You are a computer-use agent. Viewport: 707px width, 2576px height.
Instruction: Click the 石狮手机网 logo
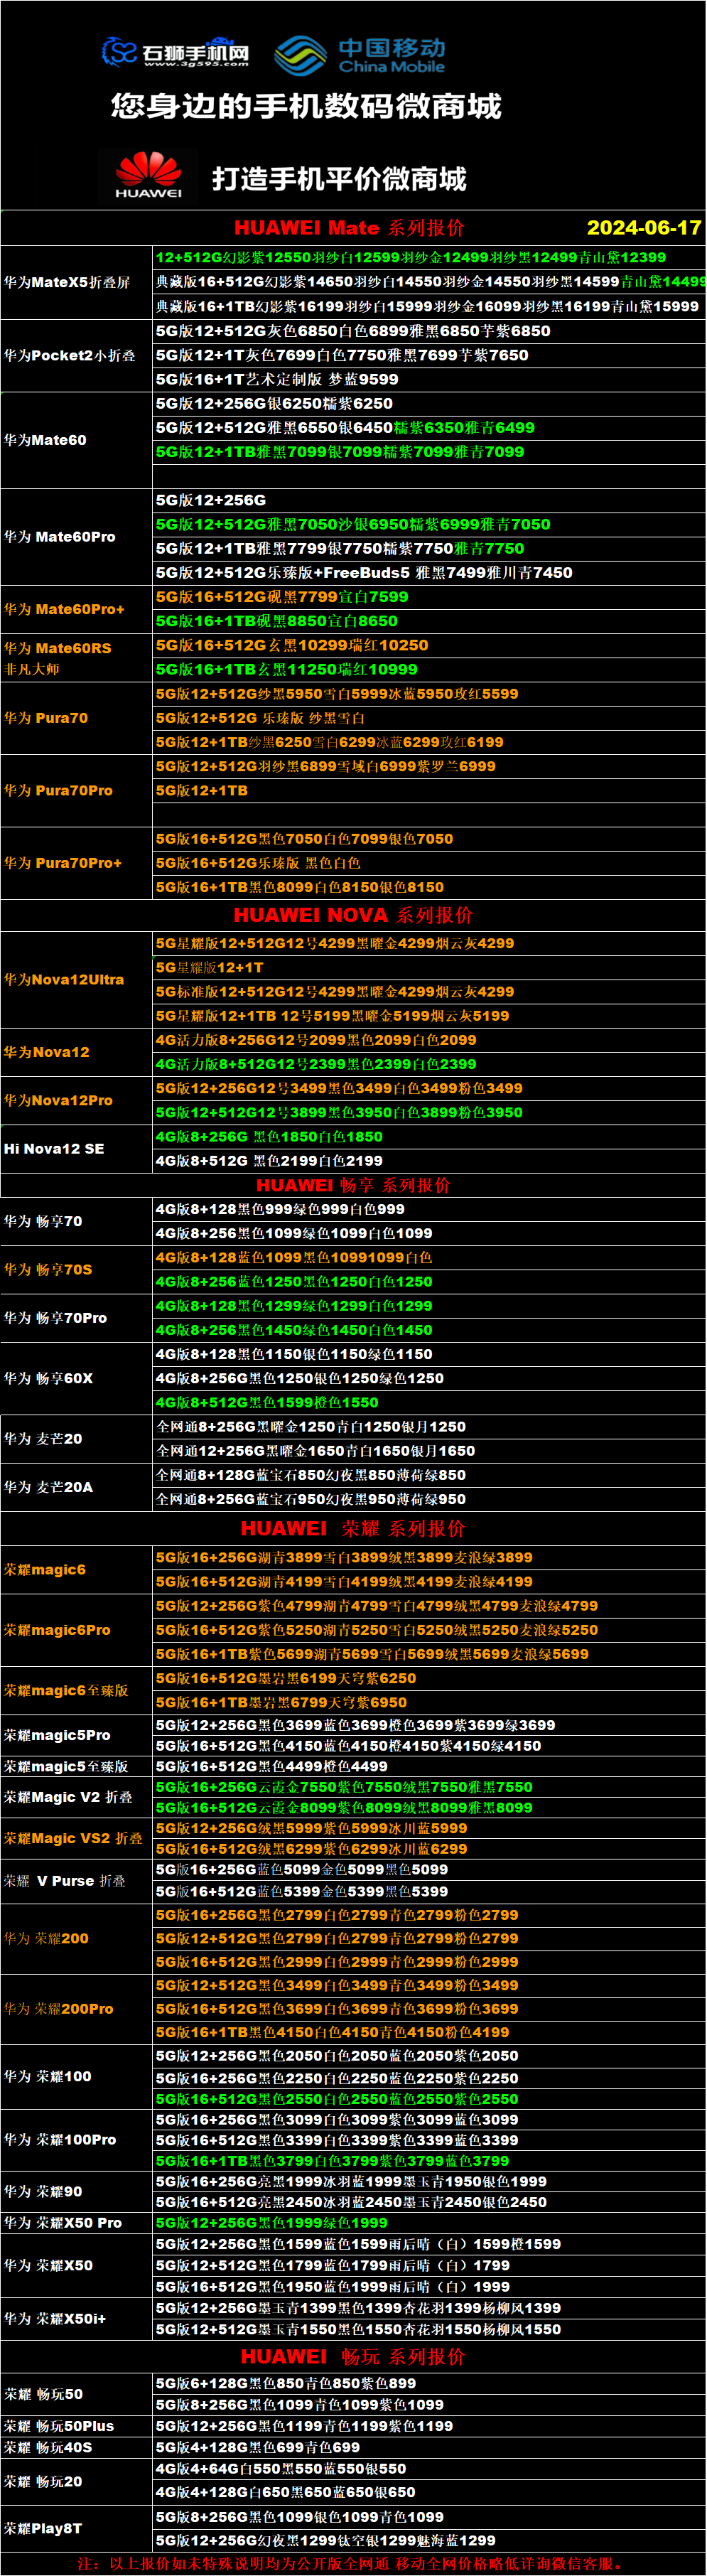click(175, 52)
